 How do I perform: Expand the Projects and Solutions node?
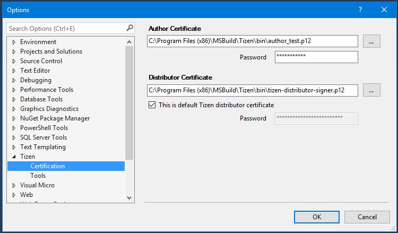[x=14, y=51]
